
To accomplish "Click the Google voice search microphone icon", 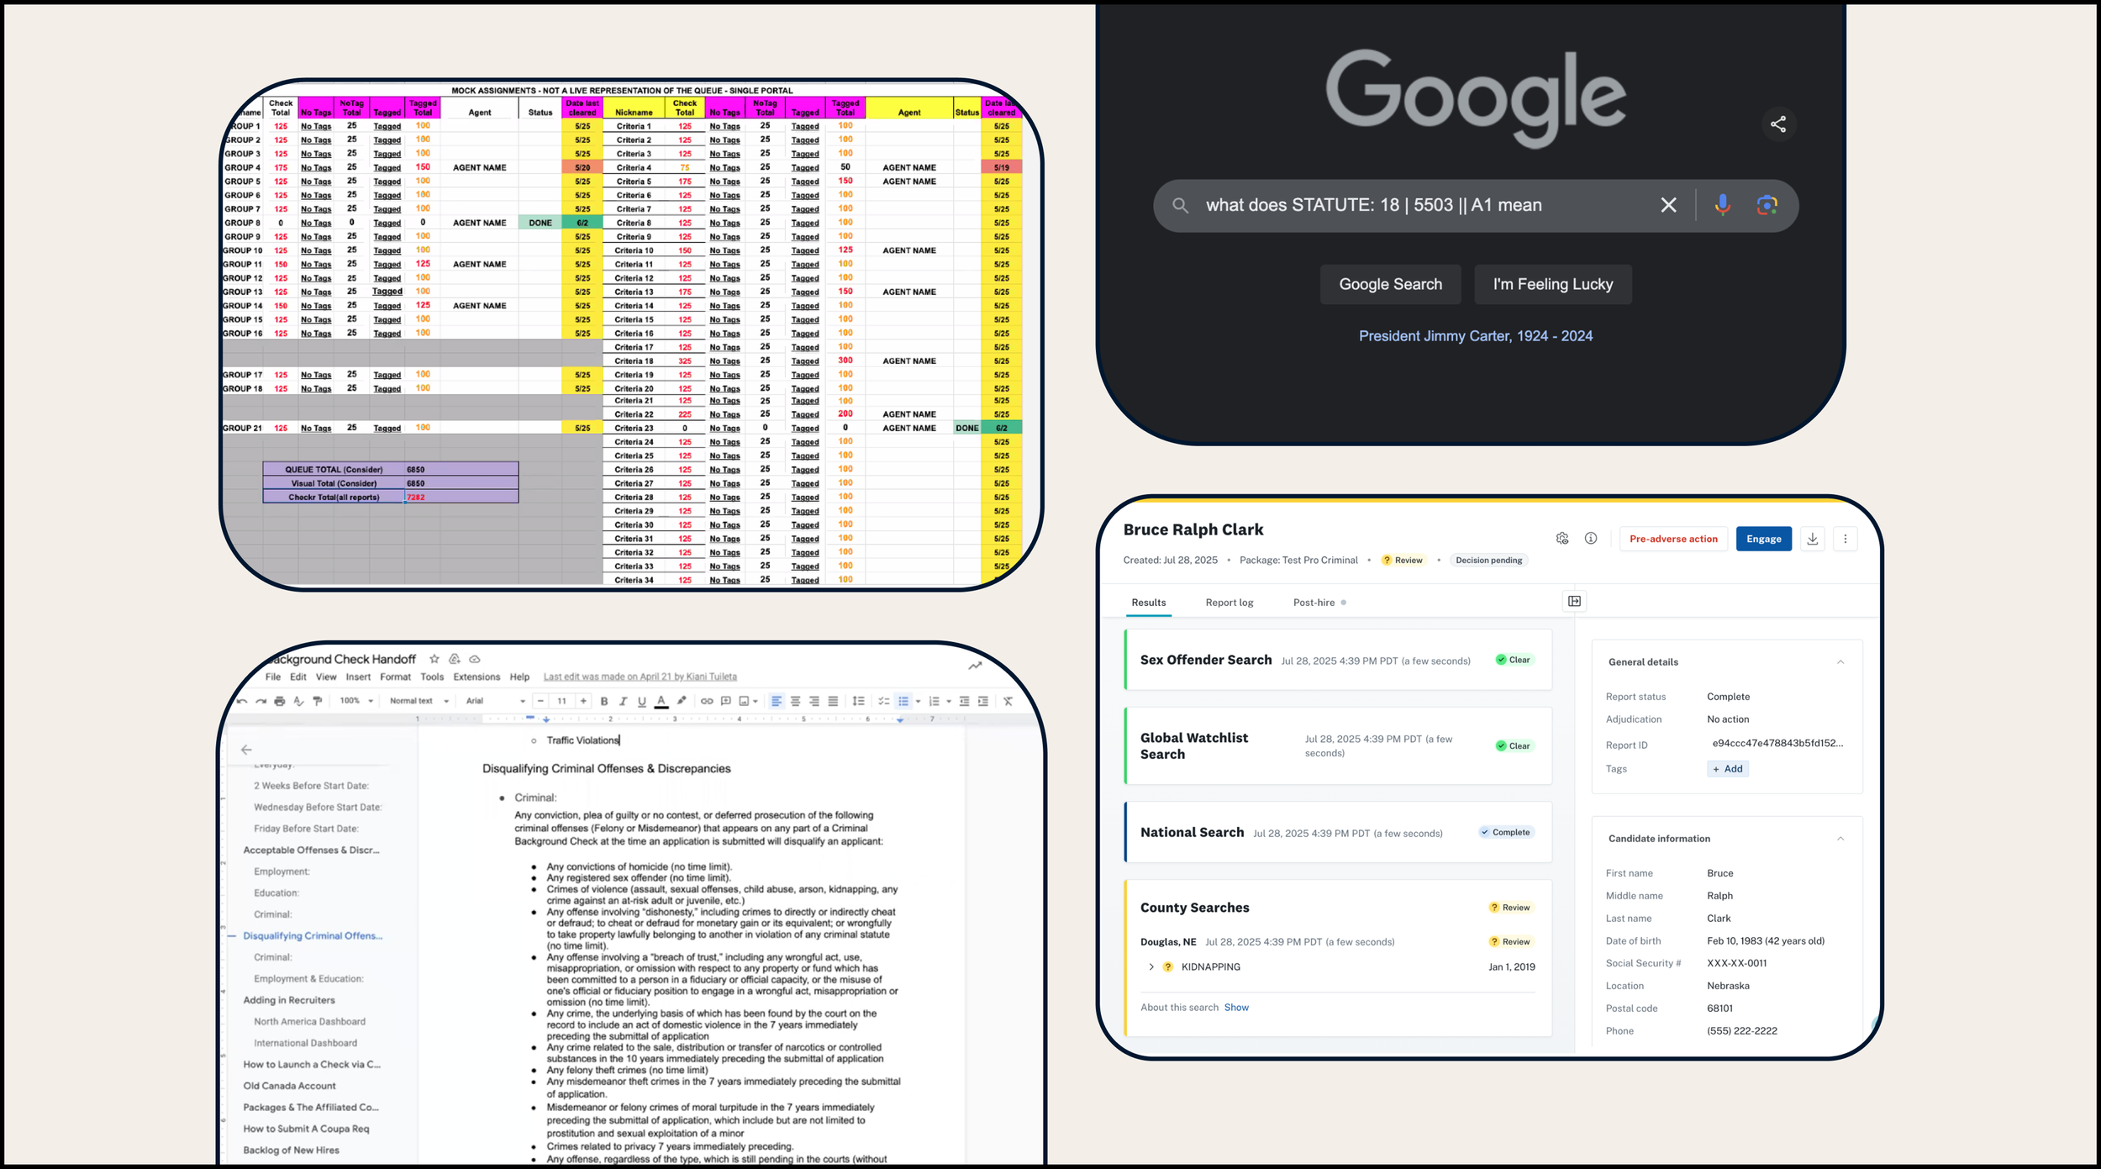I will (1722, 205).
